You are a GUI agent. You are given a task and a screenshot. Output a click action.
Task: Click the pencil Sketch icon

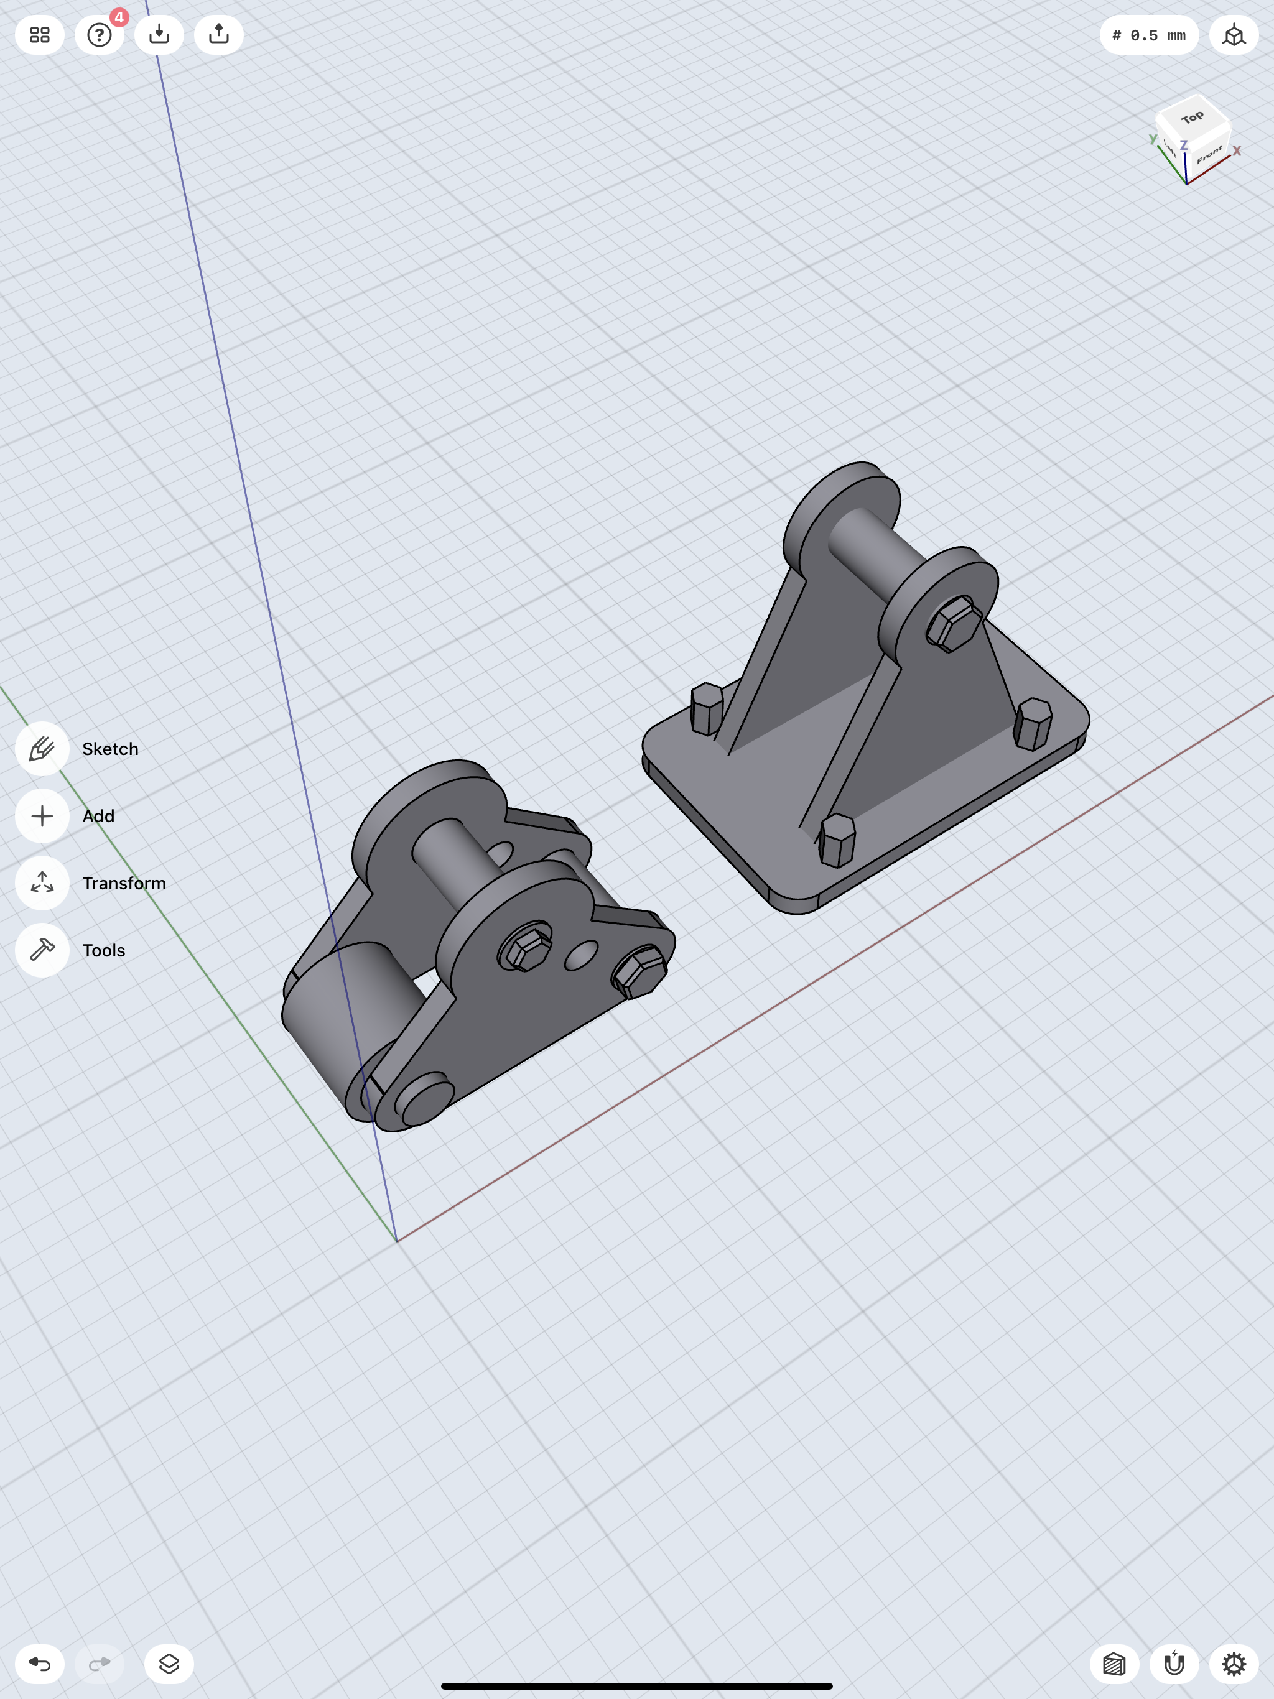(42, 749)
